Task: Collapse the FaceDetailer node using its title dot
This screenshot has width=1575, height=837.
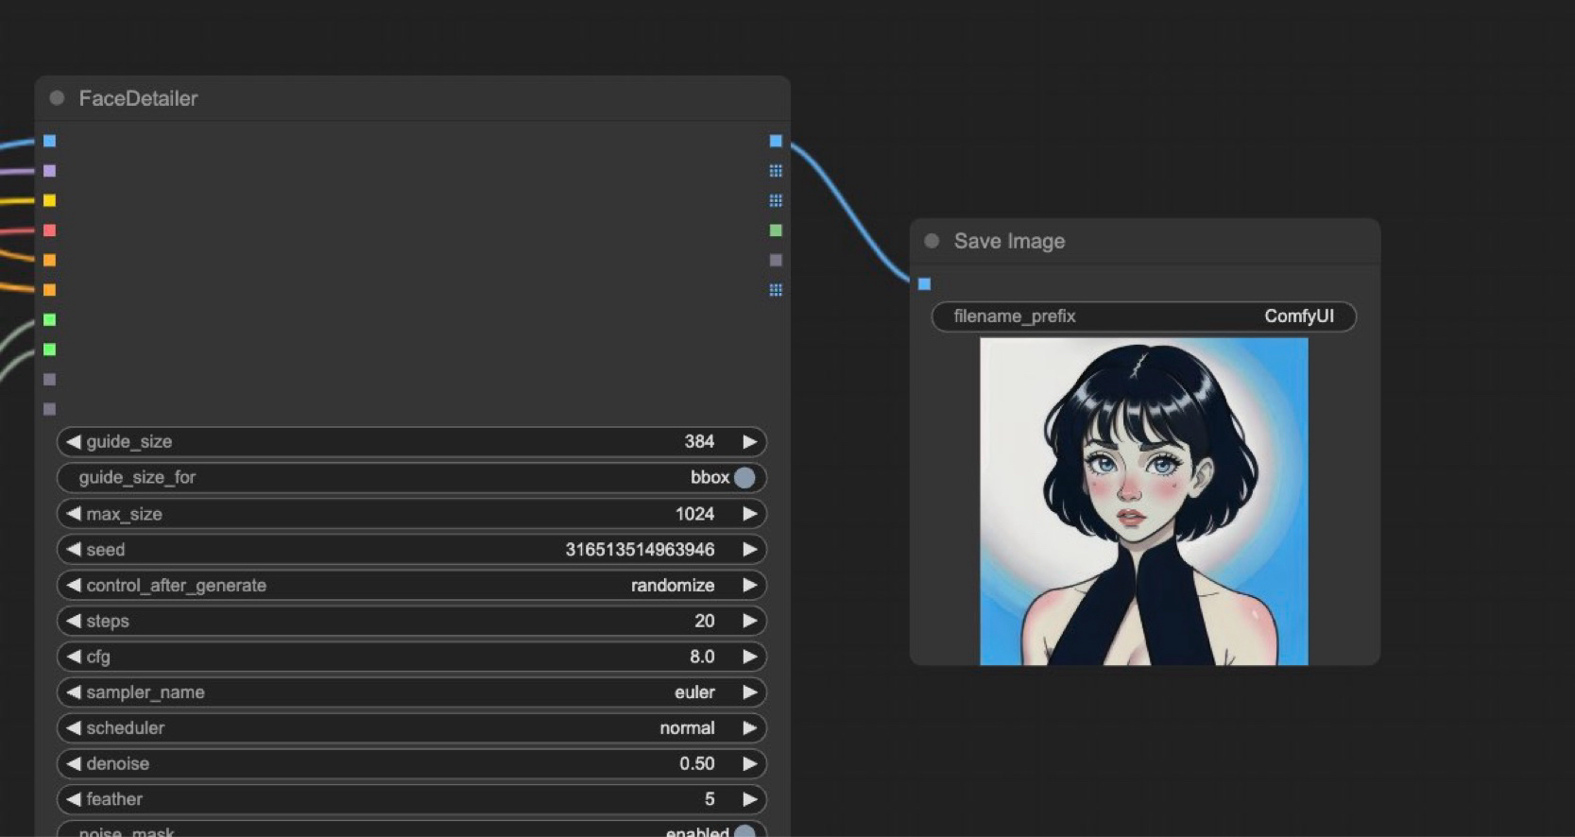Action: [57, 98]
